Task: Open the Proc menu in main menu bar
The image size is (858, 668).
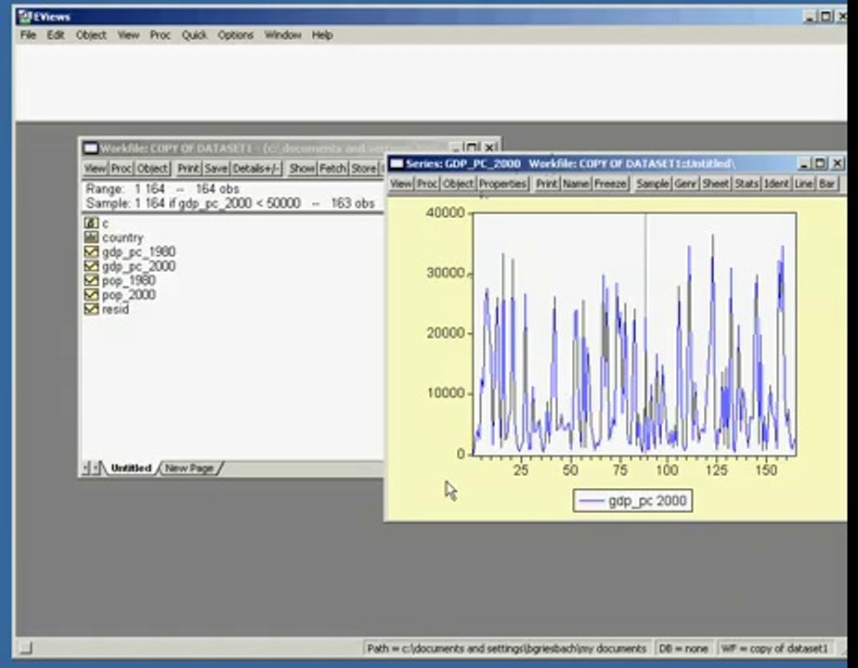Action: click(x=161, y=35)
